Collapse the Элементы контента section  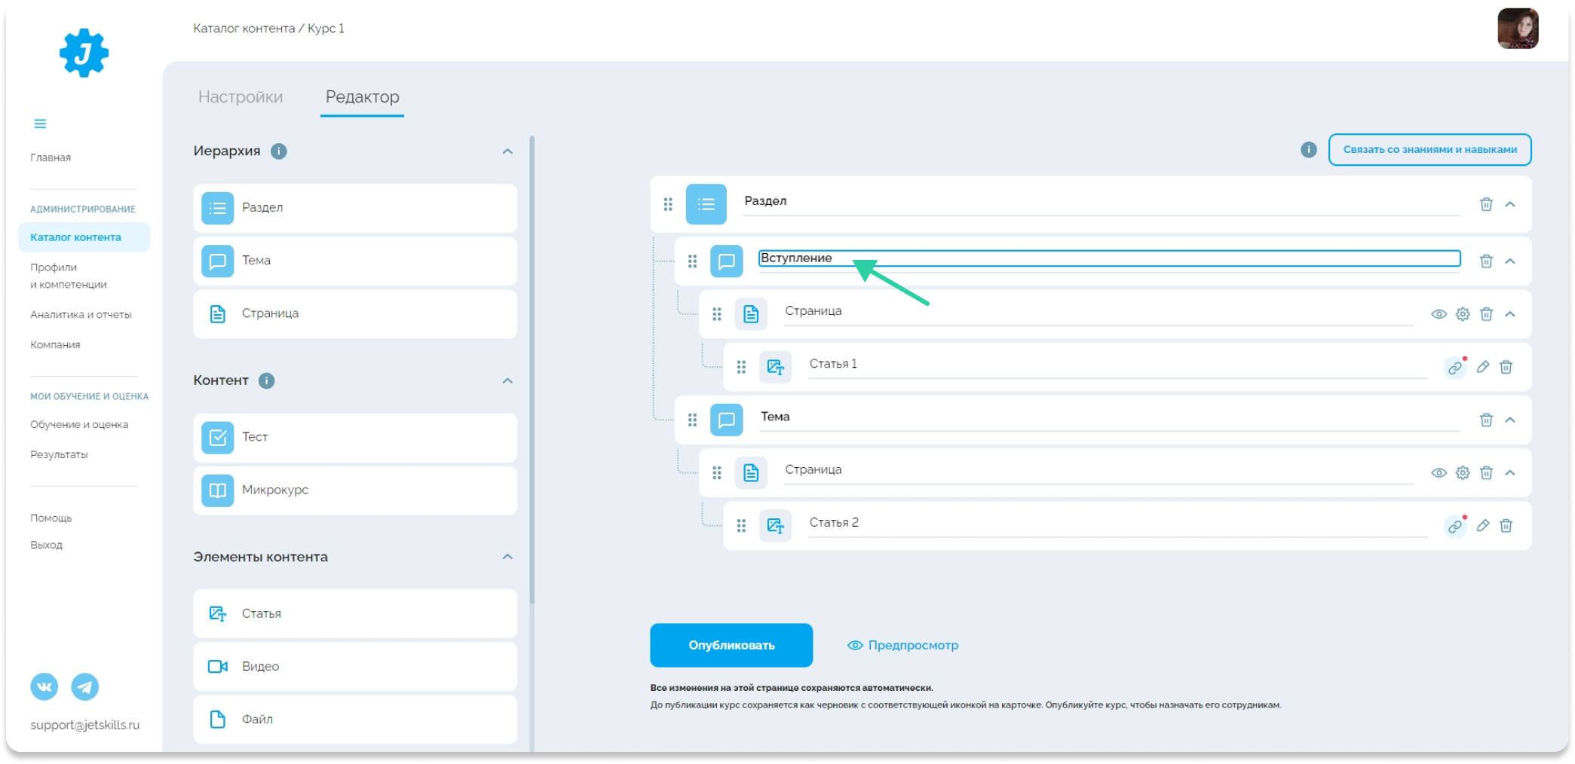coord(507,557)
